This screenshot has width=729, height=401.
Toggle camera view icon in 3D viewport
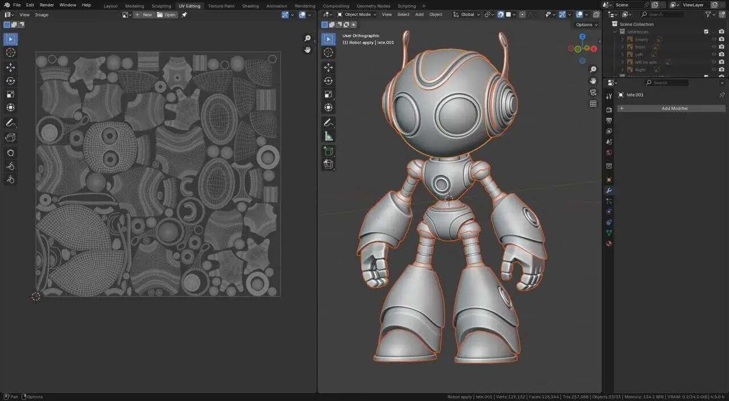(x=593, y=92)
